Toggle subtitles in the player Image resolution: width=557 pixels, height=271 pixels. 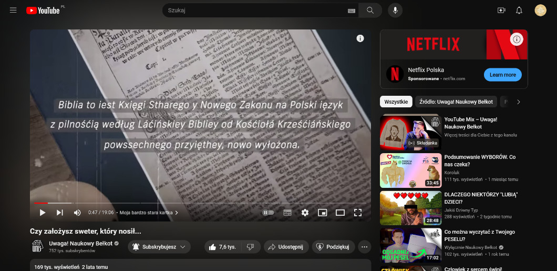[287, 213]
